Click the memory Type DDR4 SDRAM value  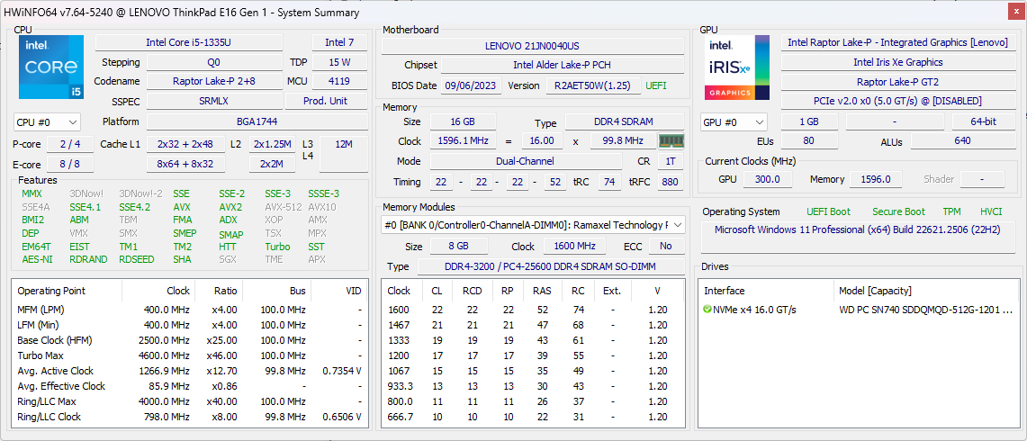(x=624, y=121)
